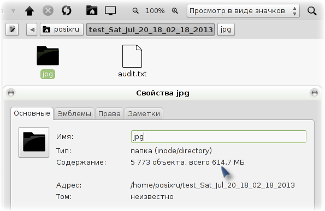Switch to the Права tab

click(109, 113)
